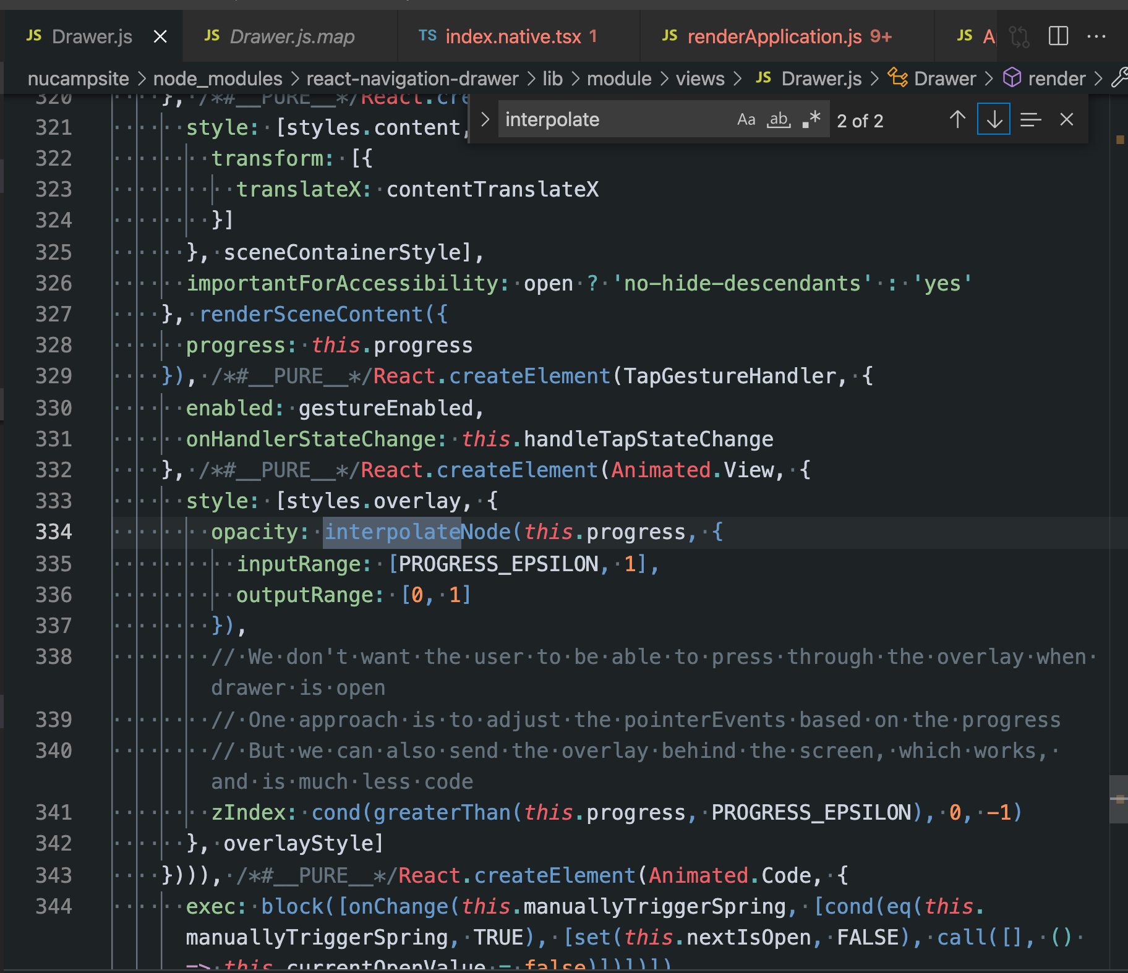Open the editor 'More Actions' ellipsis menu

[x=1098, y=36]
